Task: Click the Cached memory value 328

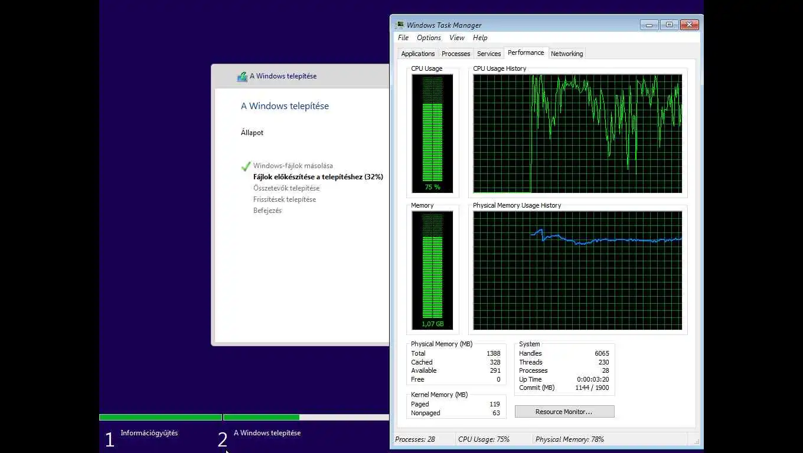Action: coord(495,362)
